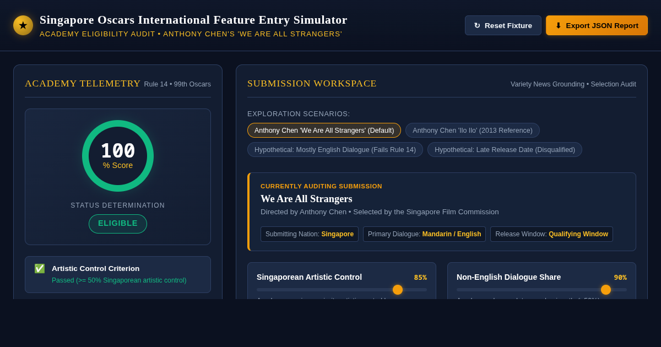Click the Reset Fixture button

(x=503, y=25)
